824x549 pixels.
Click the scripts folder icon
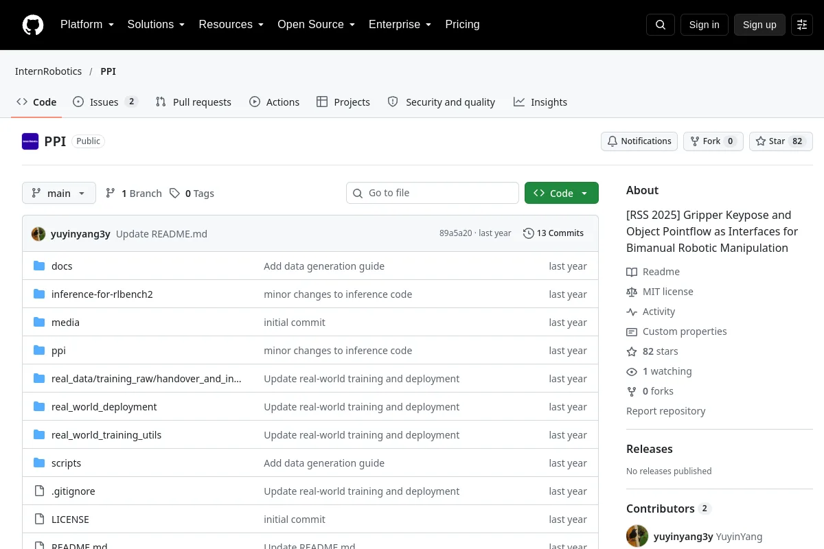point(39,463)
